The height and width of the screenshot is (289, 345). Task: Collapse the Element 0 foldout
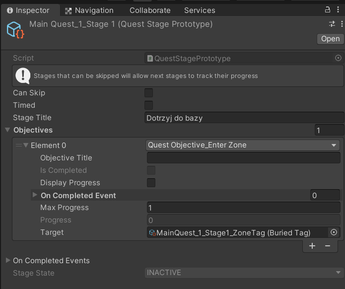[26, 145]
